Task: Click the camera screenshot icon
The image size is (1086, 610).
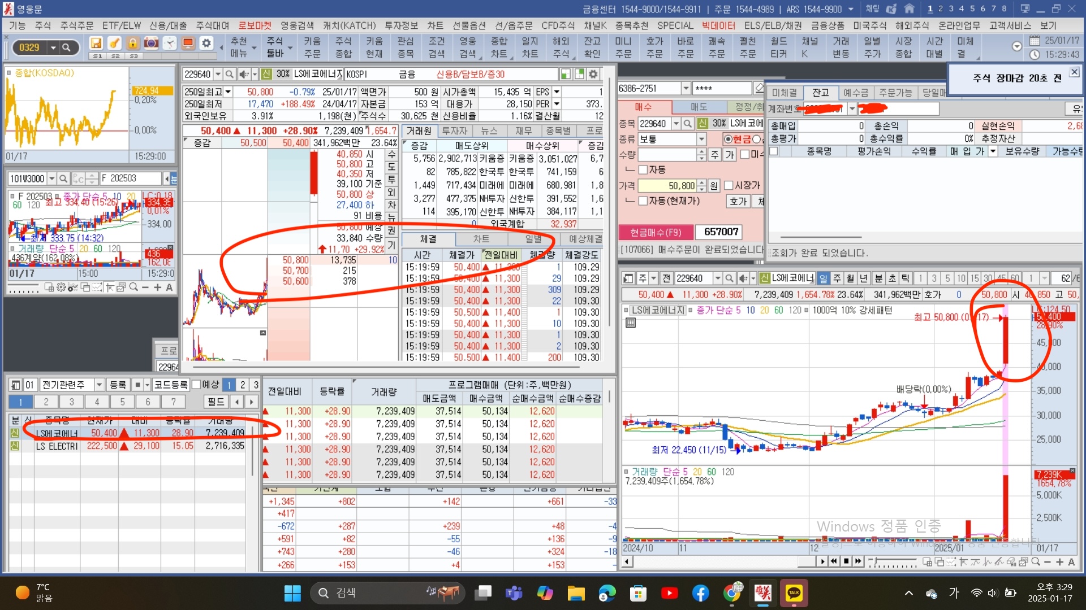Action: pos(151,43)
